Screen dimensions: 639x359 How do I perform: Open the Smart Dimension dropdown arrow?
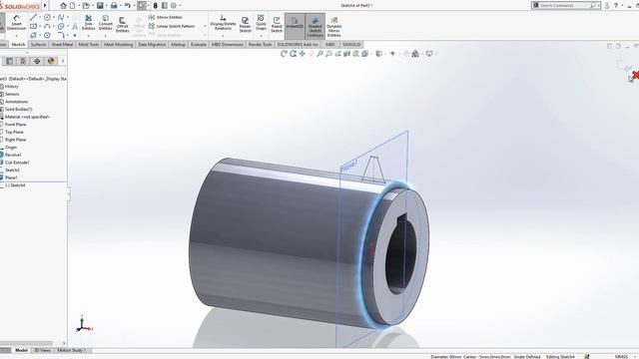[16, 36]
